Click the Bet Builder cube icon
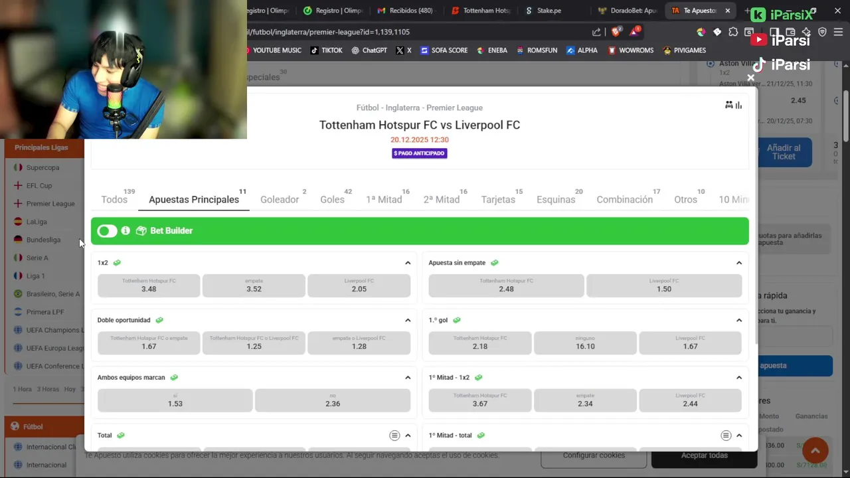Viewport: 850px width, 478px height. point(141,230)
